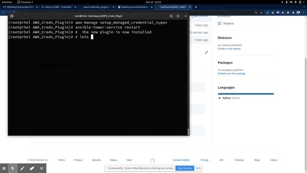Image resolution: width=307 pixels, height=173 pixels.
Task: Open the Terminal app menu in top bar
Action: (25, 2)
